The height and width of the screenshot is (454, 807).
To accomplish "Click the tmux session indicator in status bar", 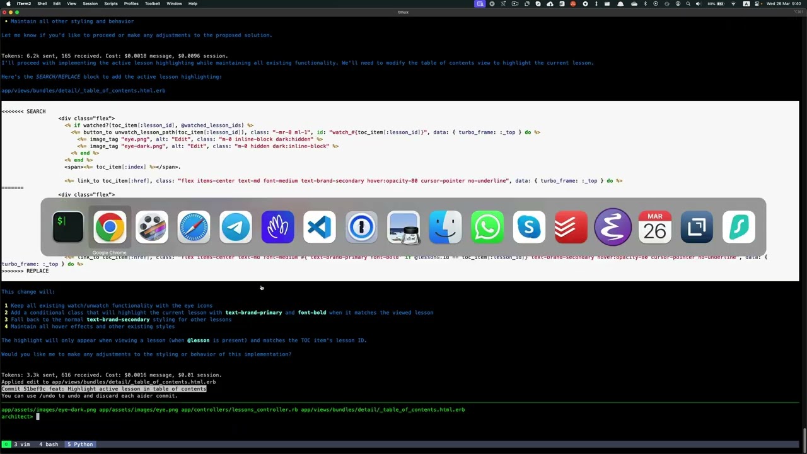I will [6, 445].
